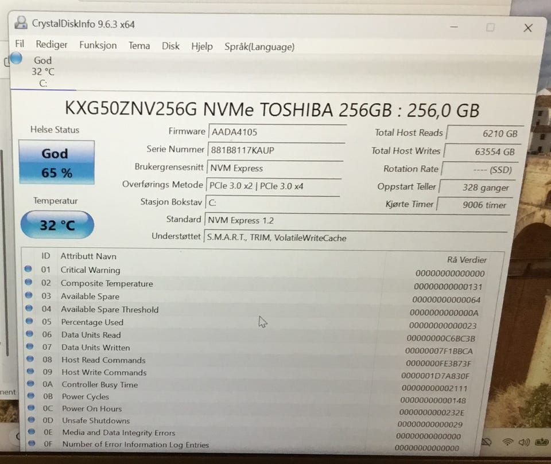The width and height of the screenshot is (551, 464).
Task: Click status dot of Unsafe Shutdowns row
Action: [32, 419]
